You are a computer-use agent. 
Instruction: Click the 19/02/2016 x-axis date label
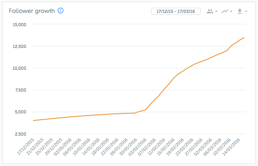(175, 146)
